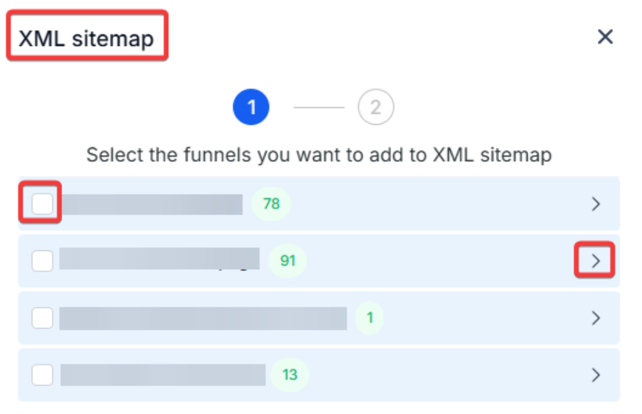This screenshot has height=414, width=642.
Task: Click the green 78 count badge
Action: 271,204
